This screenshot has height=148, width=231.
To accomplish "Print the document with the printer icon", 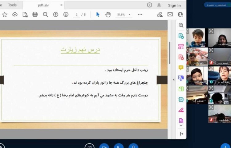I will [x=35, y=14].
